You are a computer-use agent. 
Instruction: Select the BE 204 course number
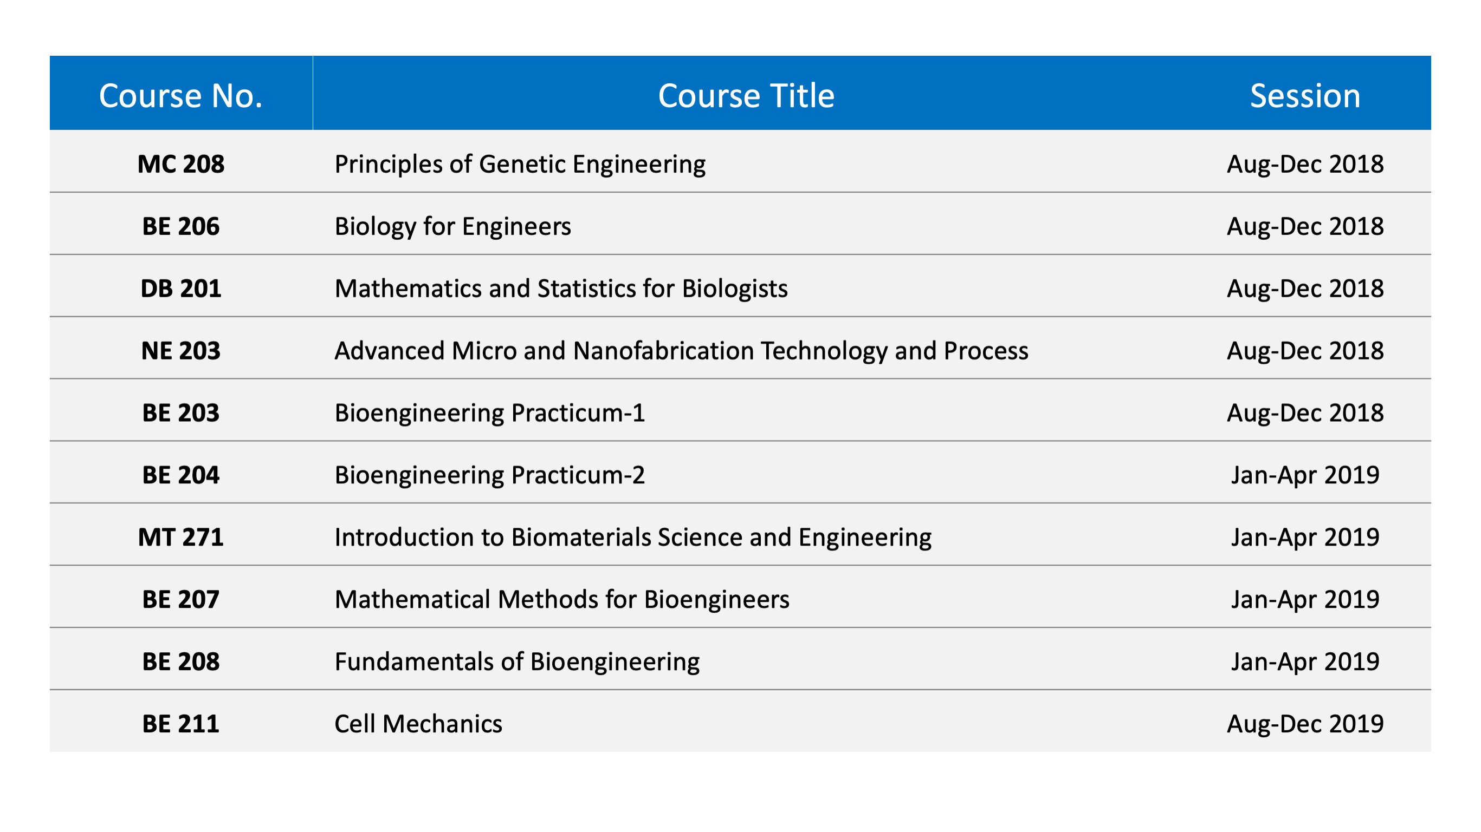click(180, 475)
